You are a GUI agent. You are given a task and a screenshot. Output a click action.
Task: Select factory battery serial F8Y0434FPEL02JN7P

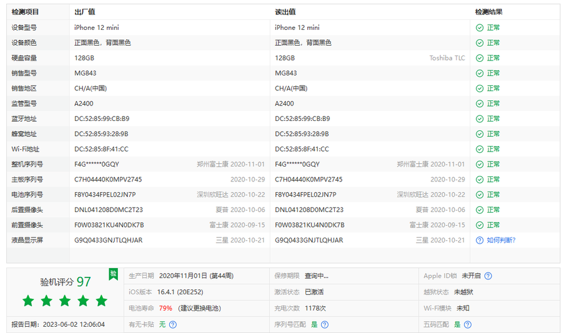pyautogui.click(x=105, y=195)
